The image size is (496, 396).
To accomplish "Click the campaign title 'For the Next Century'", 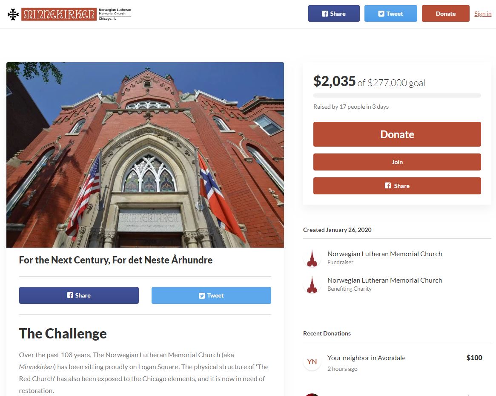I will point(116,260).
